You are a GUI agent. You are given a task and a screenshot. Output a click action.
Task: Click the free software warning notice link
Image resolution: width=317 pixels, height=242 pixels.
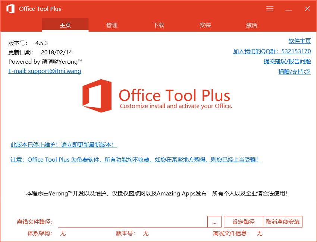(x=136, y=160)
